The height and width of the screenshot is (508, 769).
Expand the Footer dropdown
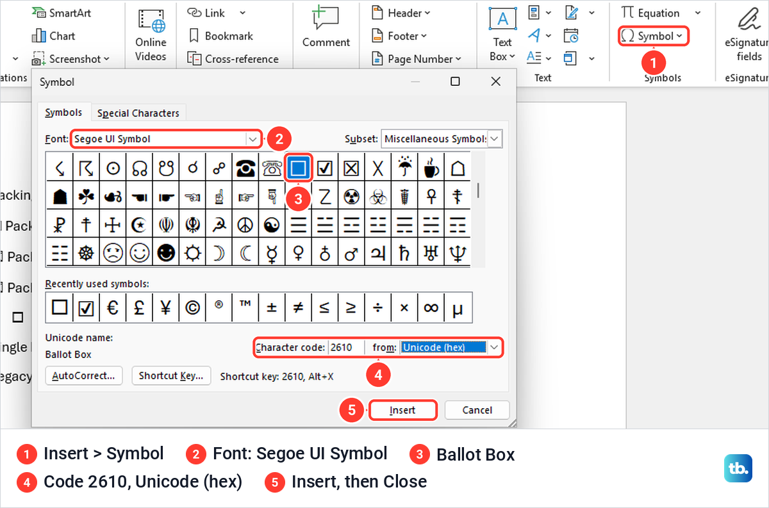[424, 36]
